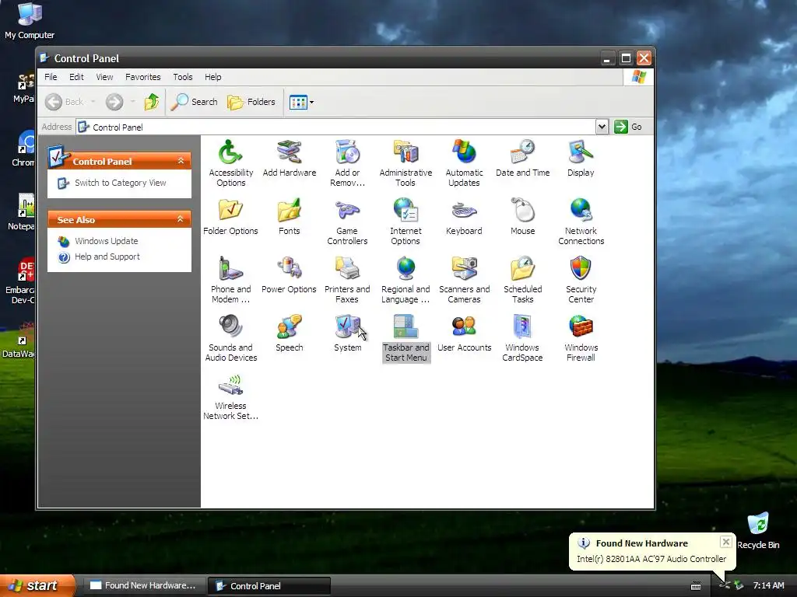This screenshot has height=597, width=797.
Task: Open Speech settings icon
Action: click(x=290, y=333)
